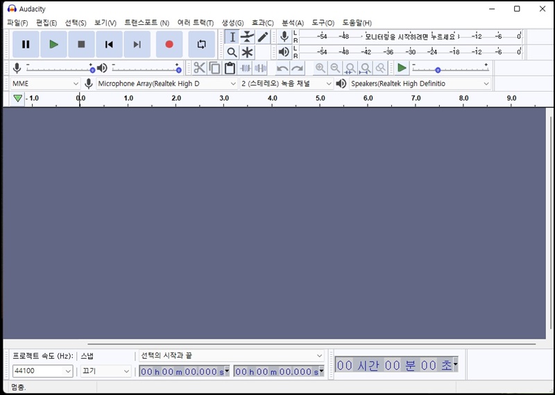
Task: Open the audio position time format arrow
Action: click(455, 364)
